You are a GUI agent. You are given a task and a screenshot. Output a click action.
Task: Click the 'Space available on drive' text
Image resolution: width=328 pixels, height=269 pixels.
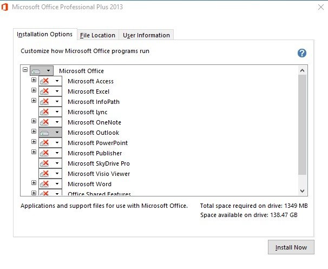(x=249, y=215)
